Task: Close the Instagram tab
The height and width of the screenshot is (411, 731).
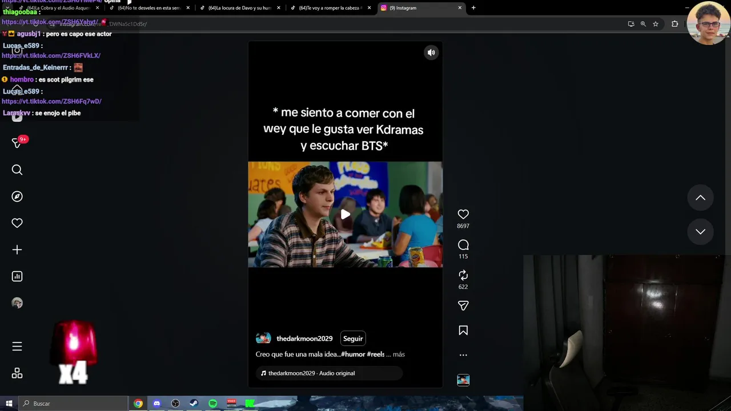Action: click(460, 8)
